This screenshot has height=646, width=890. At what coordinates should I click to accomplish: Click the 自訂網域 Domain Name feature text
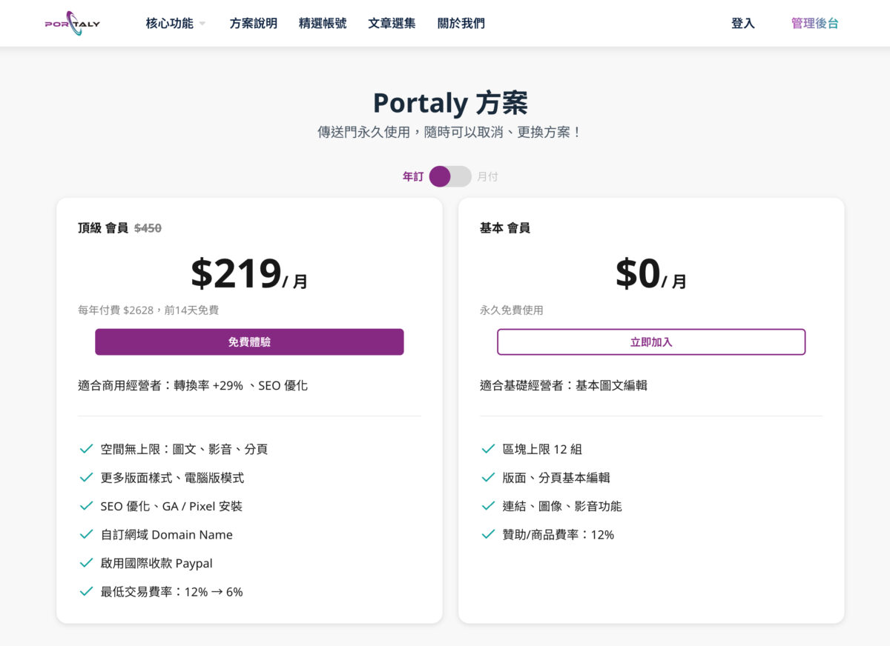click(167, 535)
